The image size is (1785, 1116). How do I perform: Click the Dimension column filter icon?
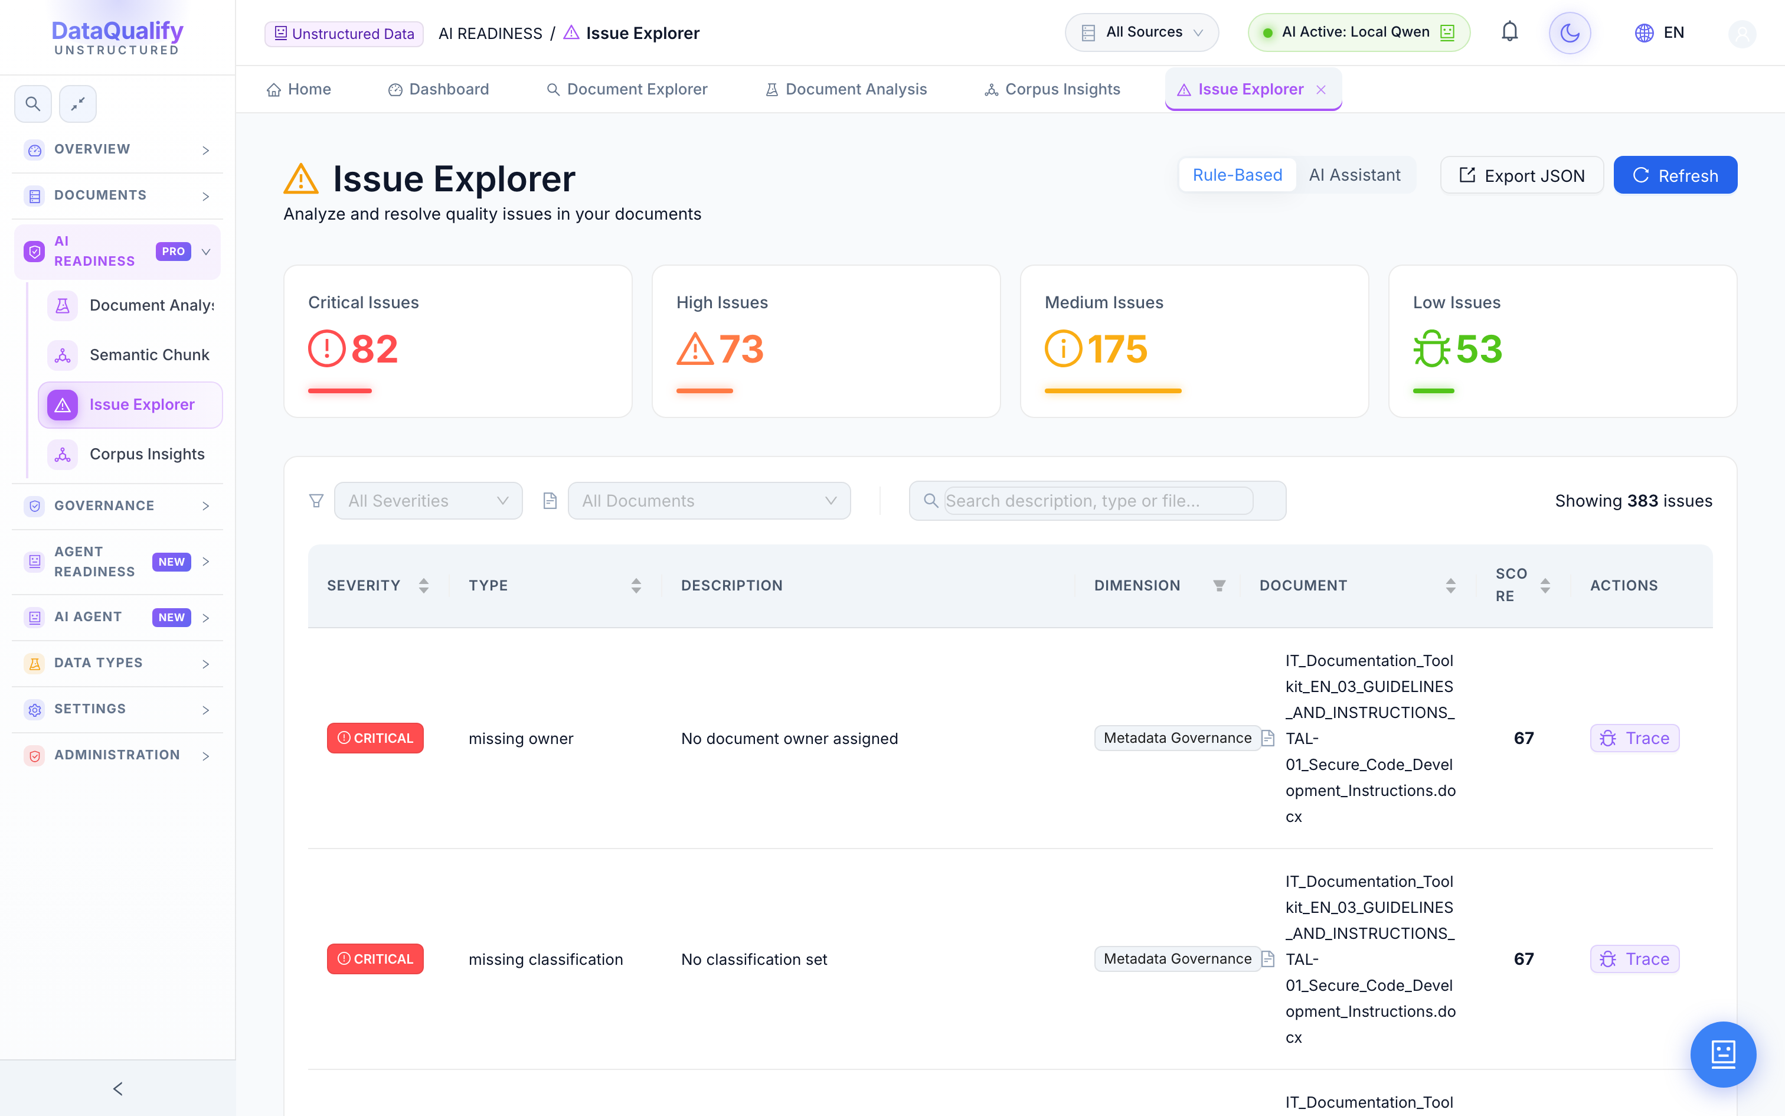pos(1218,585)
